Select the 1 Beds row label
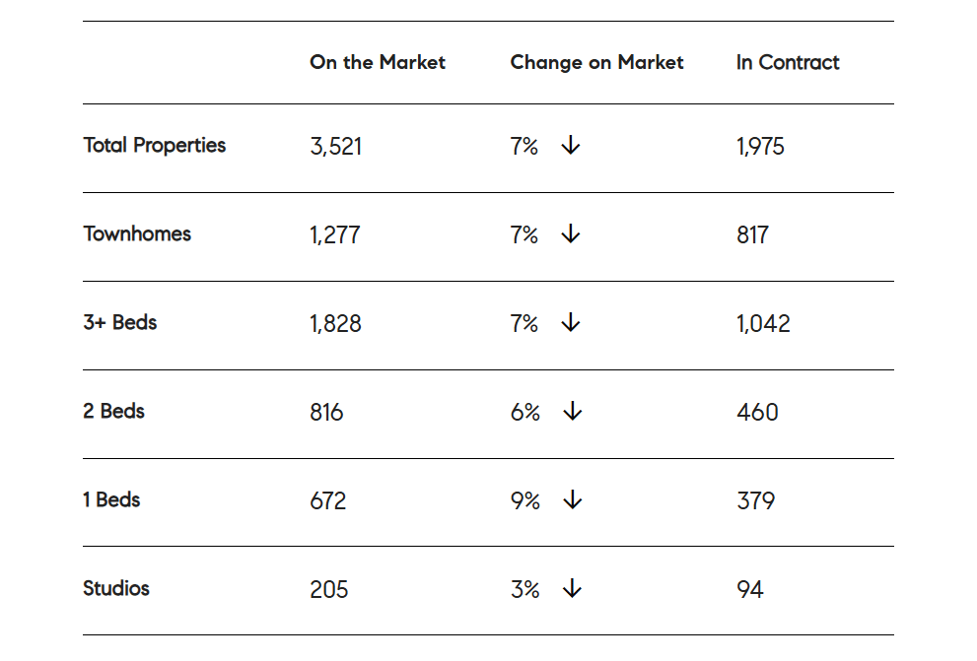 (x=112, y=500)
